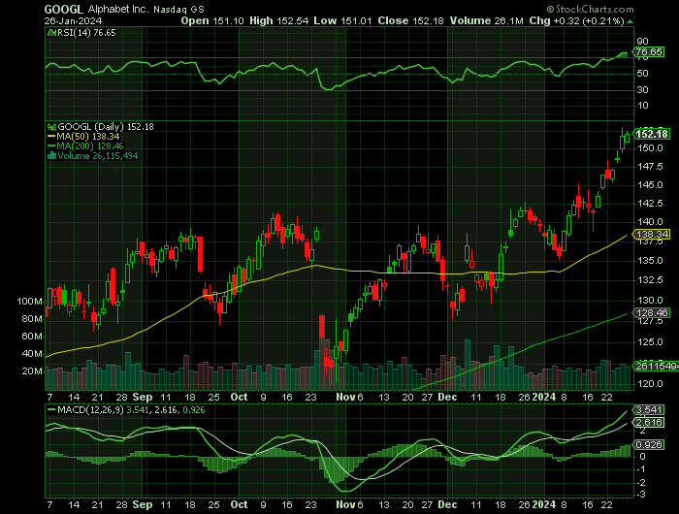Click the 135.0 price axis label
Image resolution: width=679 pixels, height=514 pixels.
(650, 261)
